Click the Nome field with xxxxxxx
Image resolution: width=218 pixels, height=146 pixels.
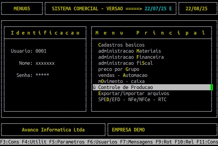tap(45, 63)
